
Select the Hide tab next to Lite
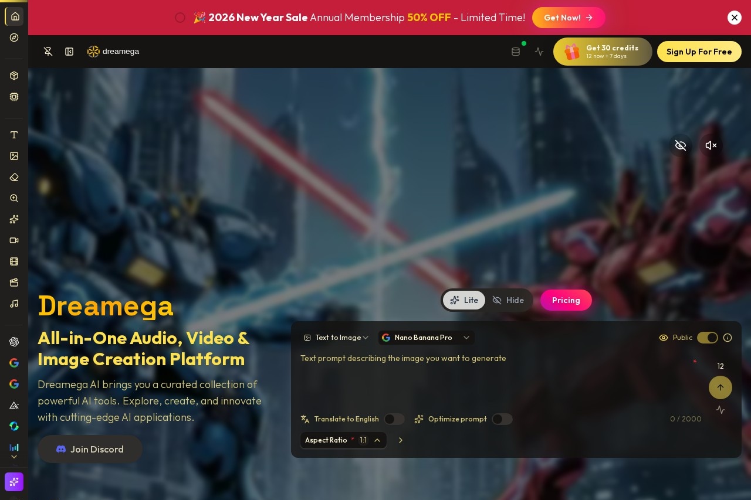click(508, 300)
